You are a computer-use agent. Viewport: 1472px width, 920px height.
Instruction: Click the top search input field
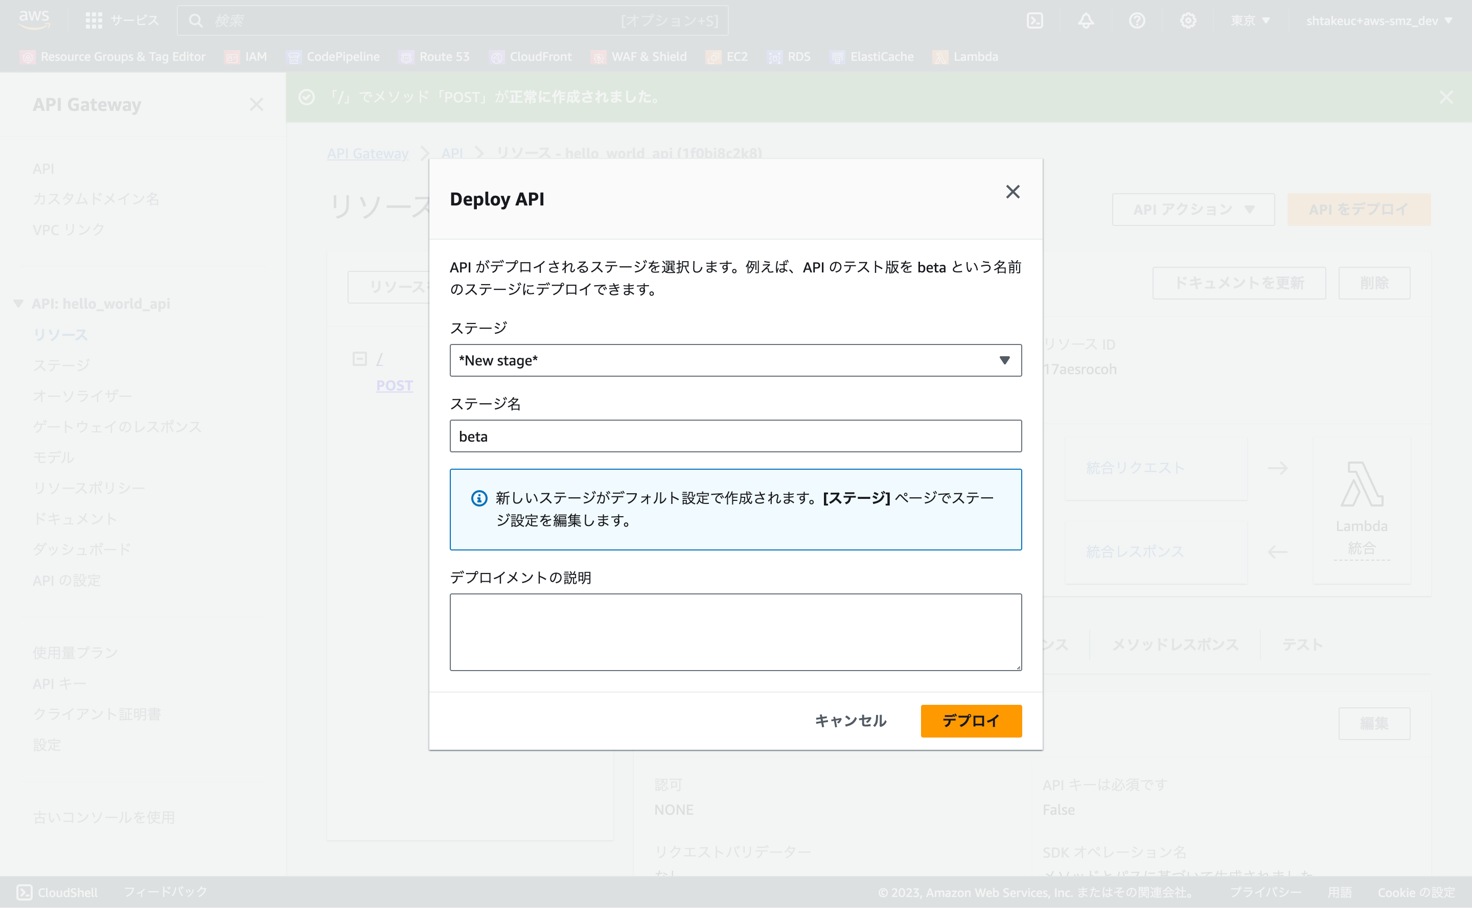click(x=452, y=20)
